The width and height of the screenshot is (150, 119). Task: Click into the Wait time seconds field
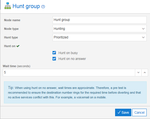[69, 72]
